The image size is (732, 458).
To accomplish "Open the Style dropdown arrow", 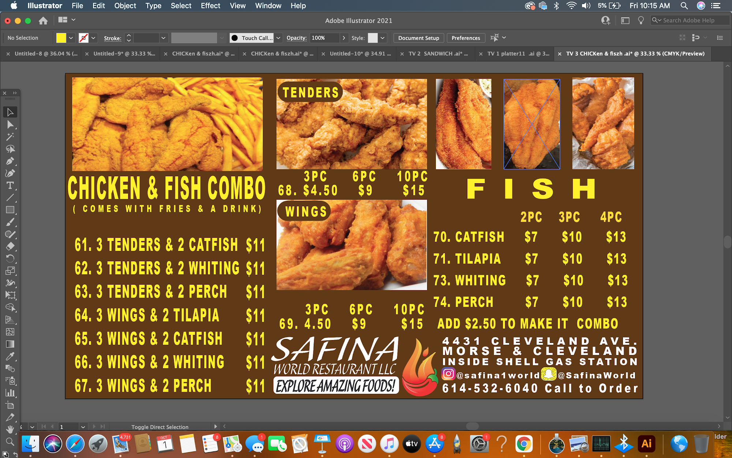I will [x=382, y=38].
